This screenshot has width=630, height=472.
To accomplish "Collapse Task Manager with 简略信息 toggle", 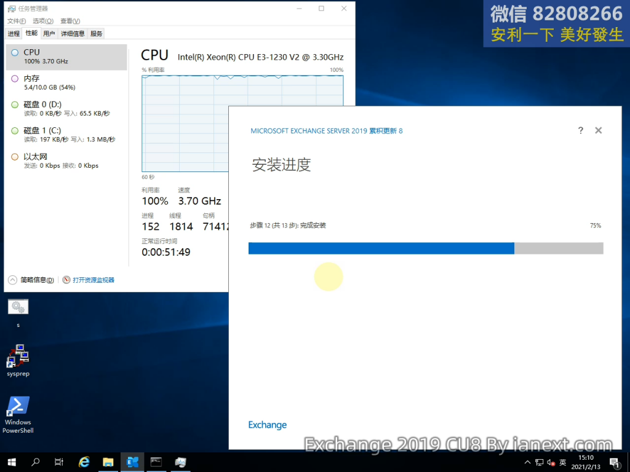I will coord(31,280).
